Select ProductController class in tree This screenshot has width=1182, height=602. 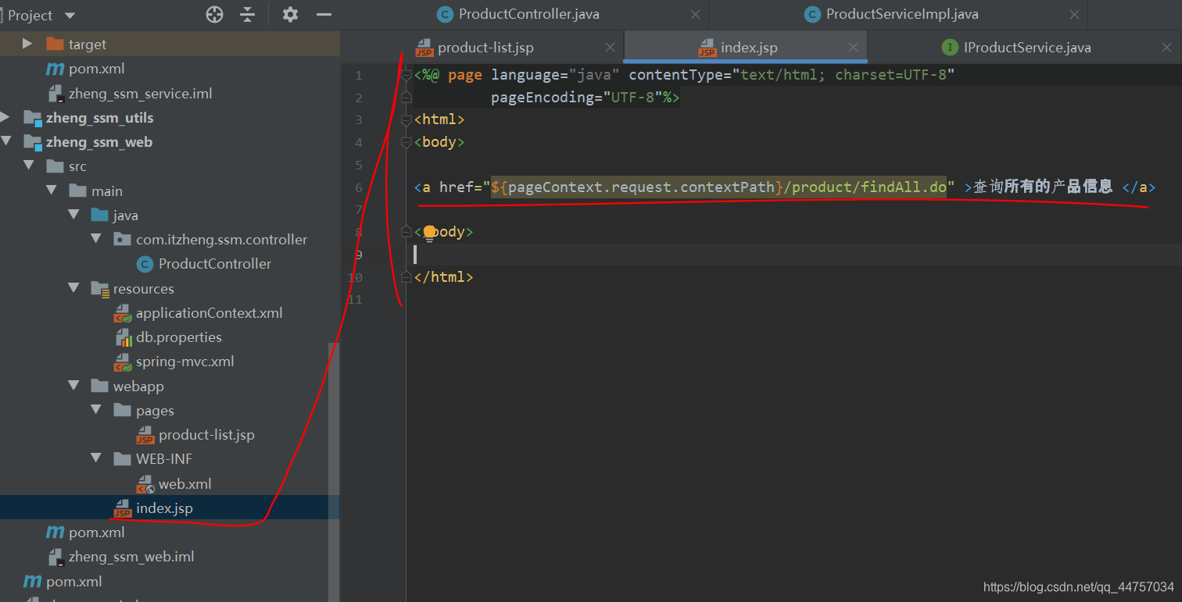tap(215, 264)
